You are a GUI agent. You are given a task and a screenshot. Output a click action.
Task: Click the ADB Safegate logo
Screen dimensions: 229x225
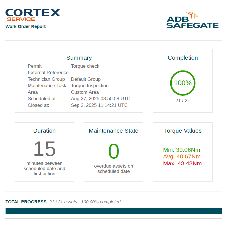pyautogui.click(x=193, y=21)
